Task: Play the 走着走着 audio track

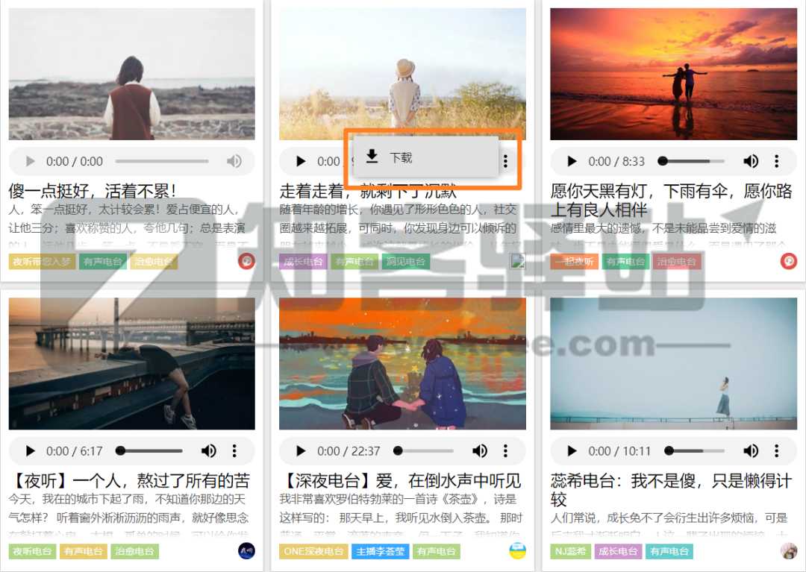Action: [x=301, y=160]
